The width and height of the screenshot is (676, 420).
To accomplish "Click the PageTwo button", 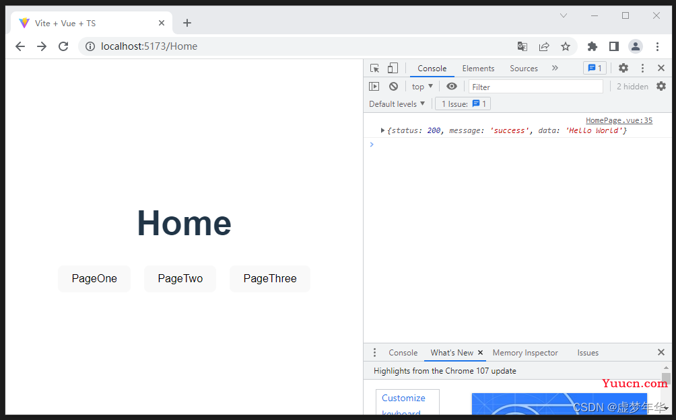I will [180, 279].
